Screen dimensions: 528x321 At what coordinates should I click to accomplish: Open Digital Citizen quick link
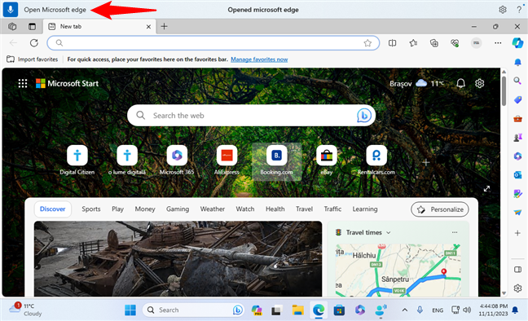77,160
